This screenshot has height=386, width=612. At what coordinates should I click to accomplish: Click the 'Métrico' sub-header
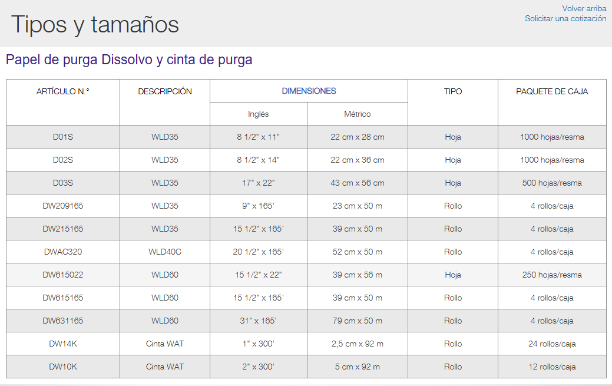point(358,114)
